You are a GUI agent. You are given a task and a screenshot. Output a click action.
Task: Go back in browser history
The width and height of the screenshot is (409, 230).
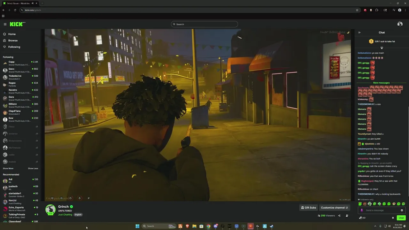click(x=4, y=10)
